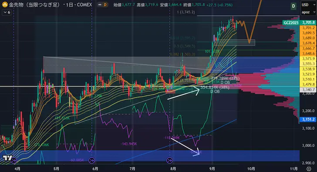
Task: Click the orange 3,701.2 price label
Action: point(308,28)
